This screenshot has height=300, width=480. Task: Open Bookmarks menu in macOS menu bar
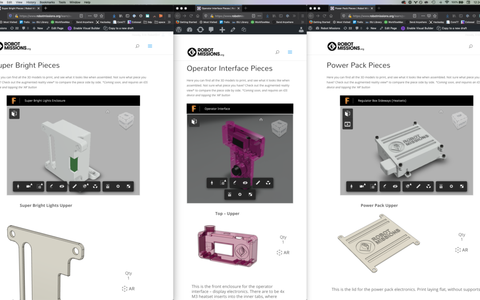coord(47,2)
